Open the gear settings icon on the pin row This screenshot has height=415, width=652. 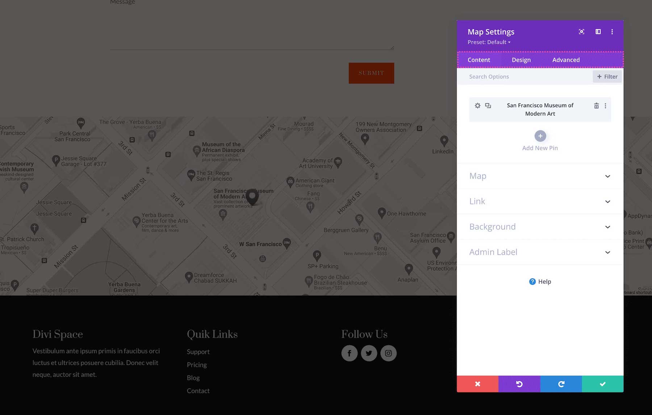pos(477,105)
